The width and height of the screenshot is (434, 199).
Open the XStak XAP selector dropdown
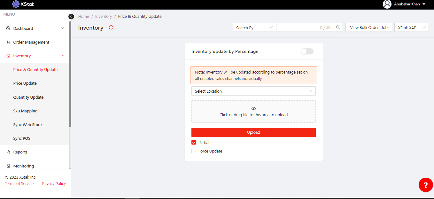(x=411, y=28)
